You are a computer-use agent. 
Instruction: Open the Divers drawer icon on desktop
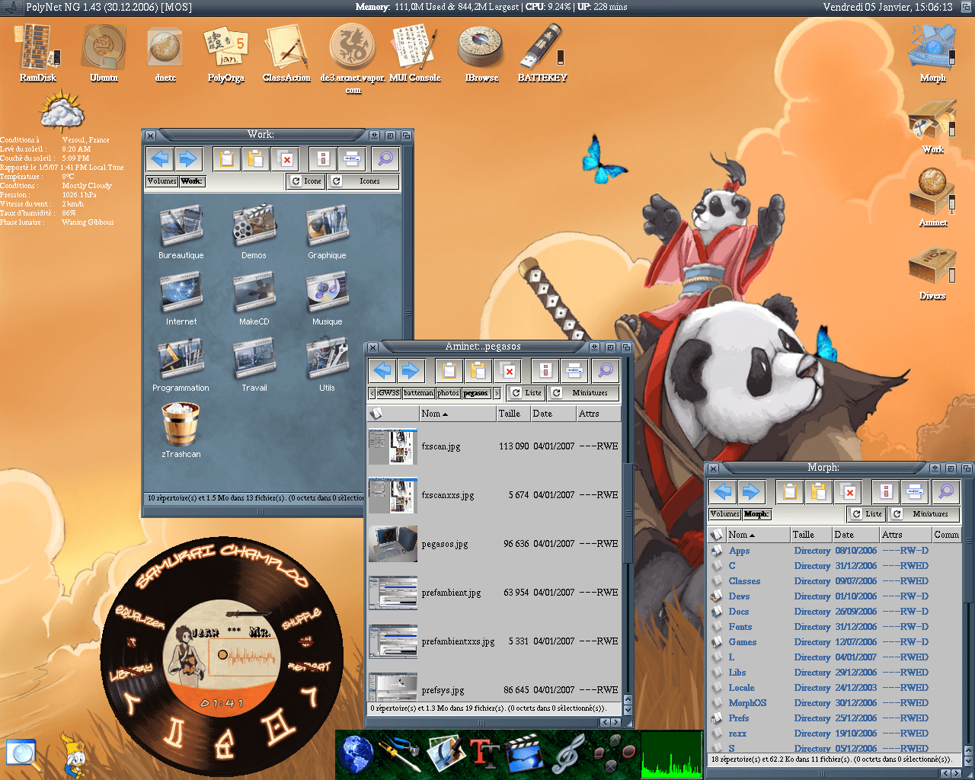click(932, 267)
